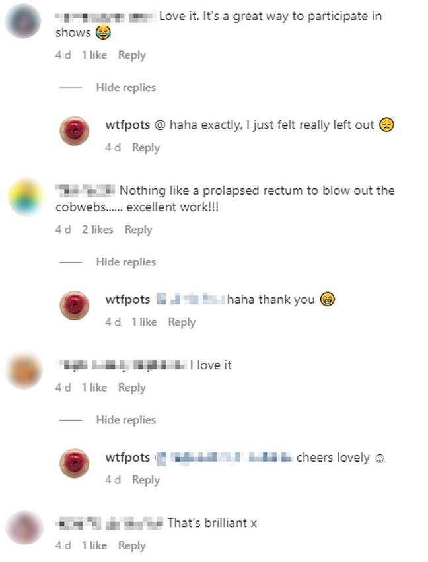Viewport: 428px width, 562px height.
Task: Open yellow-green avatar of 'prolapsed rectum' commenter
Action: click(x=25, y=197)
